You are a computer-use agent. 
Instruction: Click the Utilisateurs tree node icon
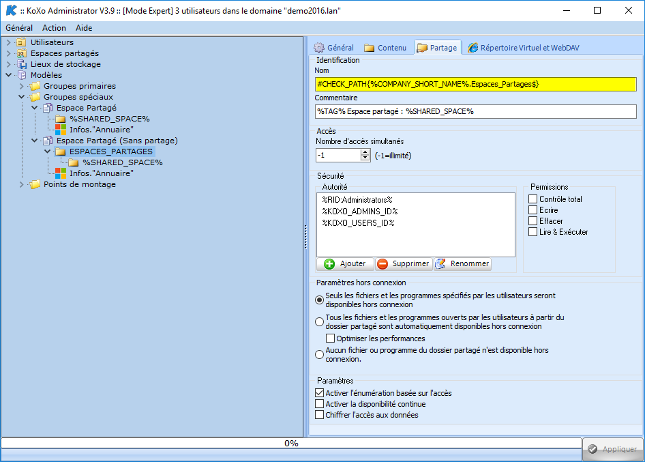(x=21, y=42)
